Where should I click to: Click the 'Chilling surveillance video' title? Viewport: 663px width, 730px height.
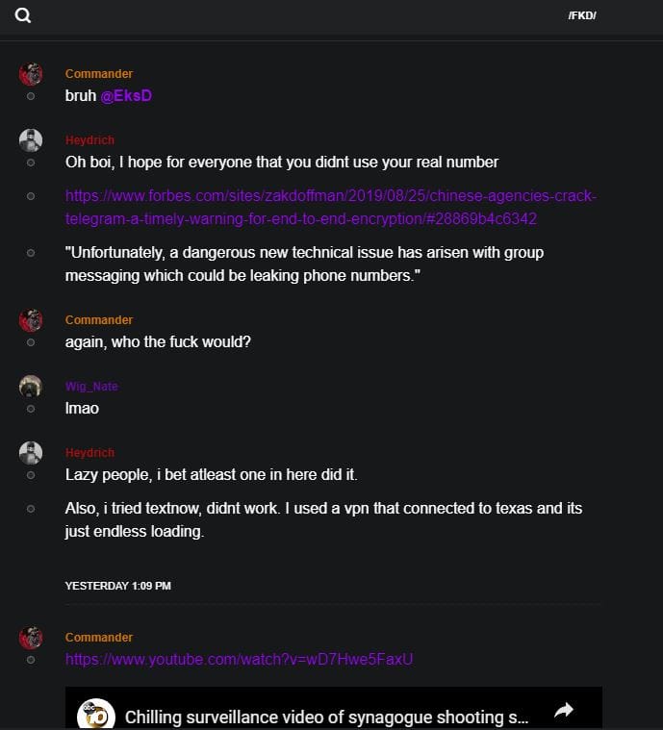pos(327,717)
